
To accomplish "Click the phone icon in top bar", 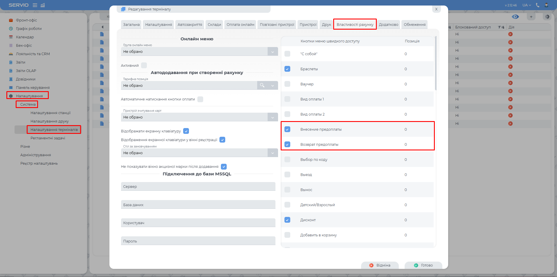I will coord(538,5).
